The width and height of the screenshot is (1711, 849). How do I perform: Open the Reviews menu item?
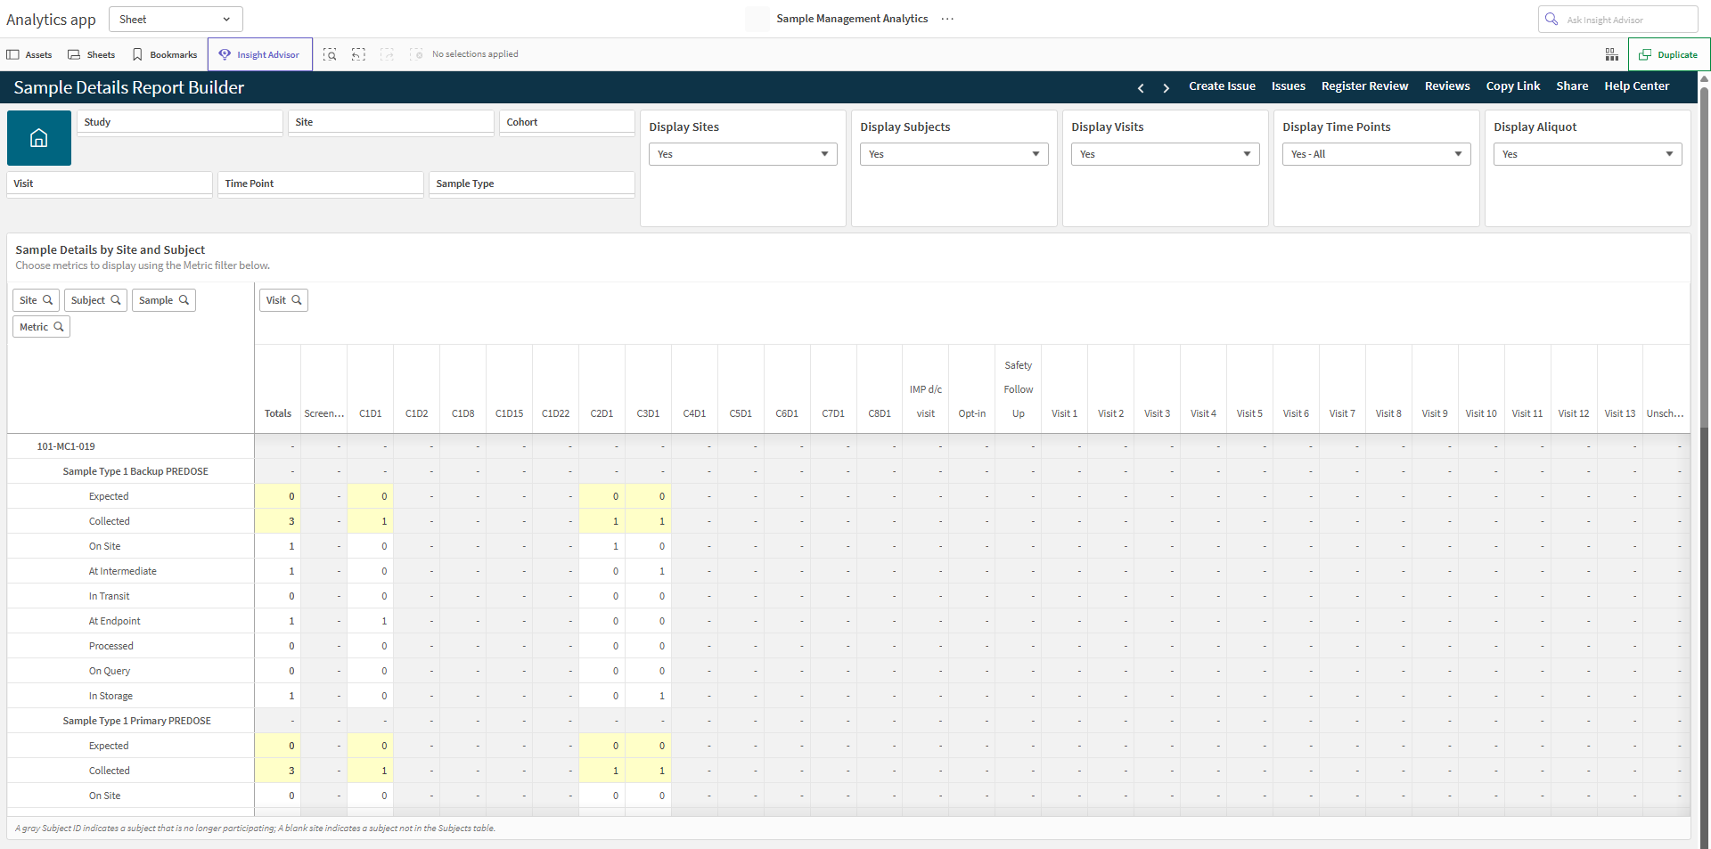tap(1447, 86)
